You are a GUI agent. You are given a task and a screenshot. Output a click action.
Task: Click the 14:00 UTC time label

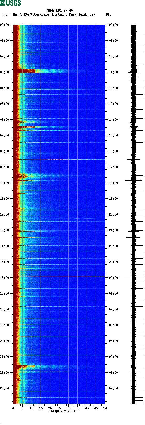pyautogui.click(x=113, y=120)
